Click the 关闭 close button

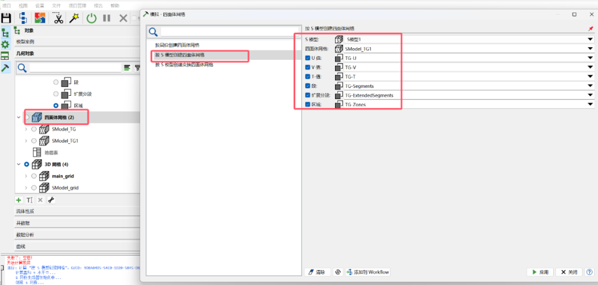[569, 272]
